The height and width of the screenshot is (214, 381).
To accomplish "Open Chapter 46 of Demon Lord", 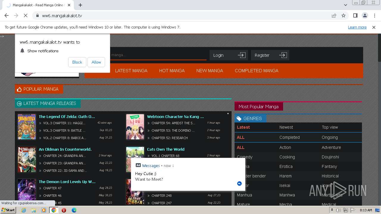I will pos(52,196).
